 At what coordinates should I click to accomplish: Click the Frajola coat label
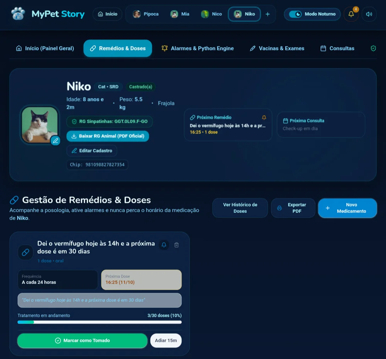pyautogui.click(x=166, y=103)
